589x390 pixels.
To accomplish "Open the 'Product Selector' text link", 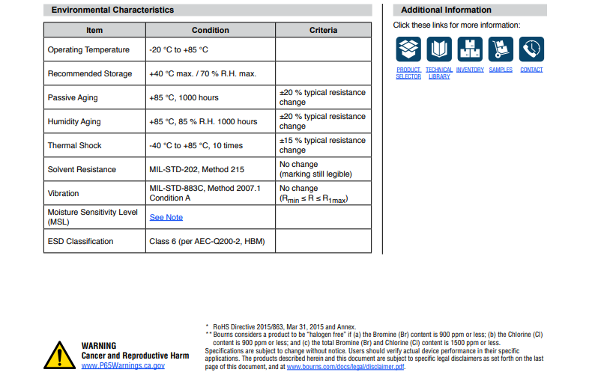I will (408, 73).
